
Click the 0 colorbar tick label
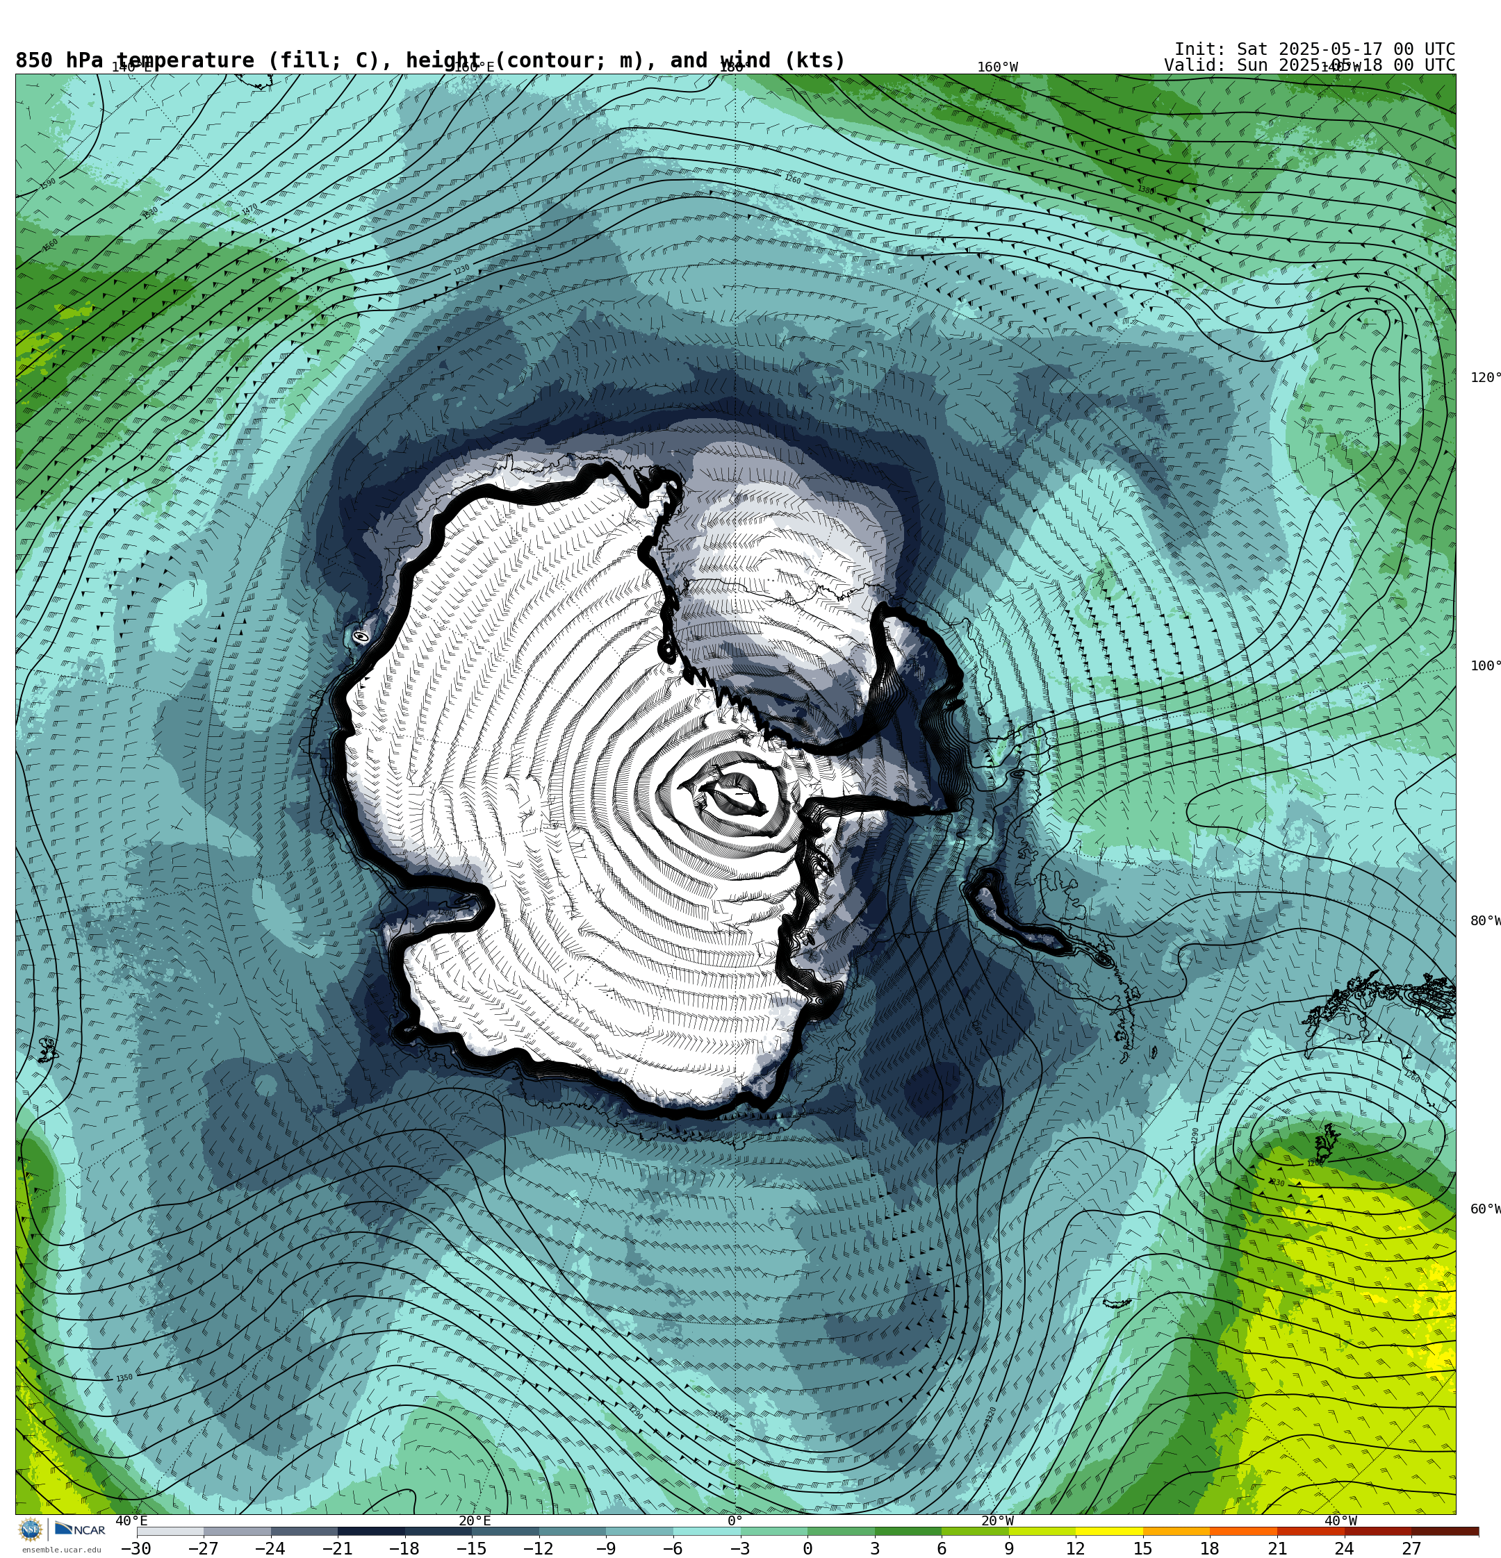coord(807,1548)
